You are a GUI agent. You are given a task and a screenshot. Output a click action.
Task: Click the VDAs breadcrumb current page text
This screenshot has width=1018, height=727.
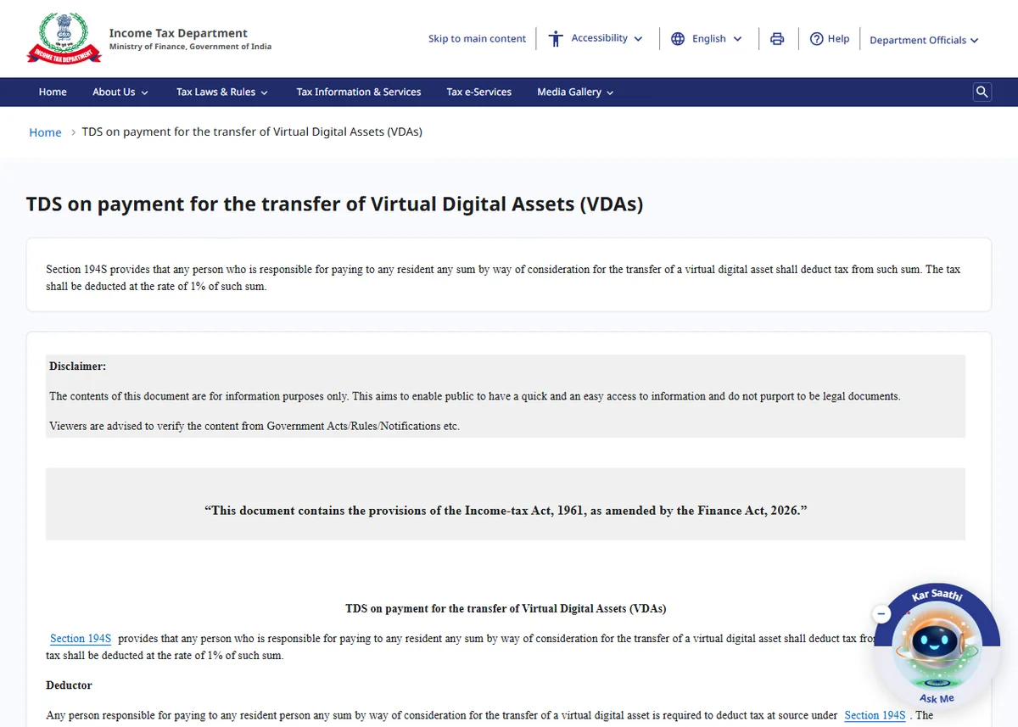point(252,131)
